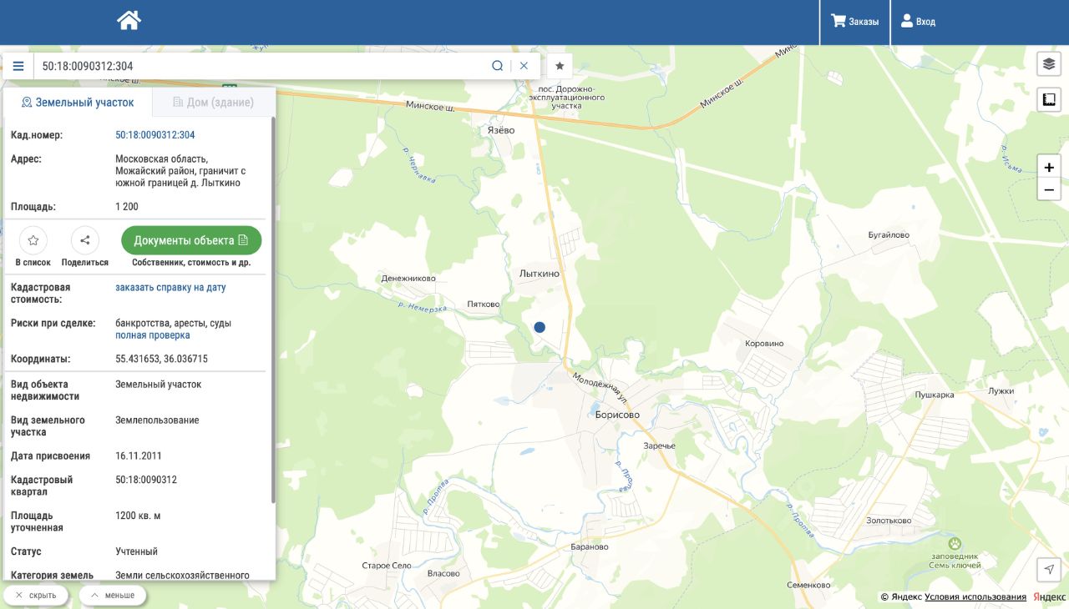Image resolution: width=1069 pixels, height=609 pixels.
Task: Click the magnifier search icon
Action: (497, 66)
